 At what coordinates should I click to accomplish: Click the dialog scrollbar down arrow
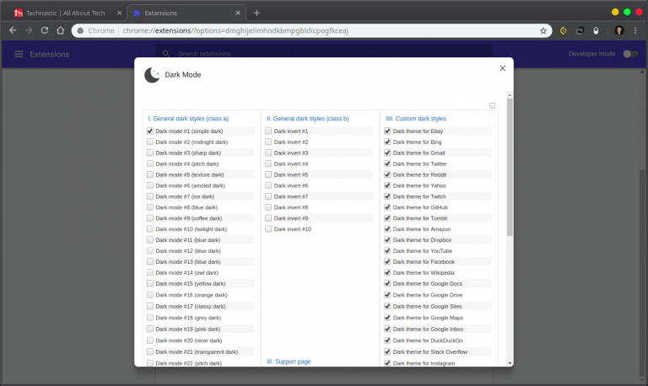(510, 363)
